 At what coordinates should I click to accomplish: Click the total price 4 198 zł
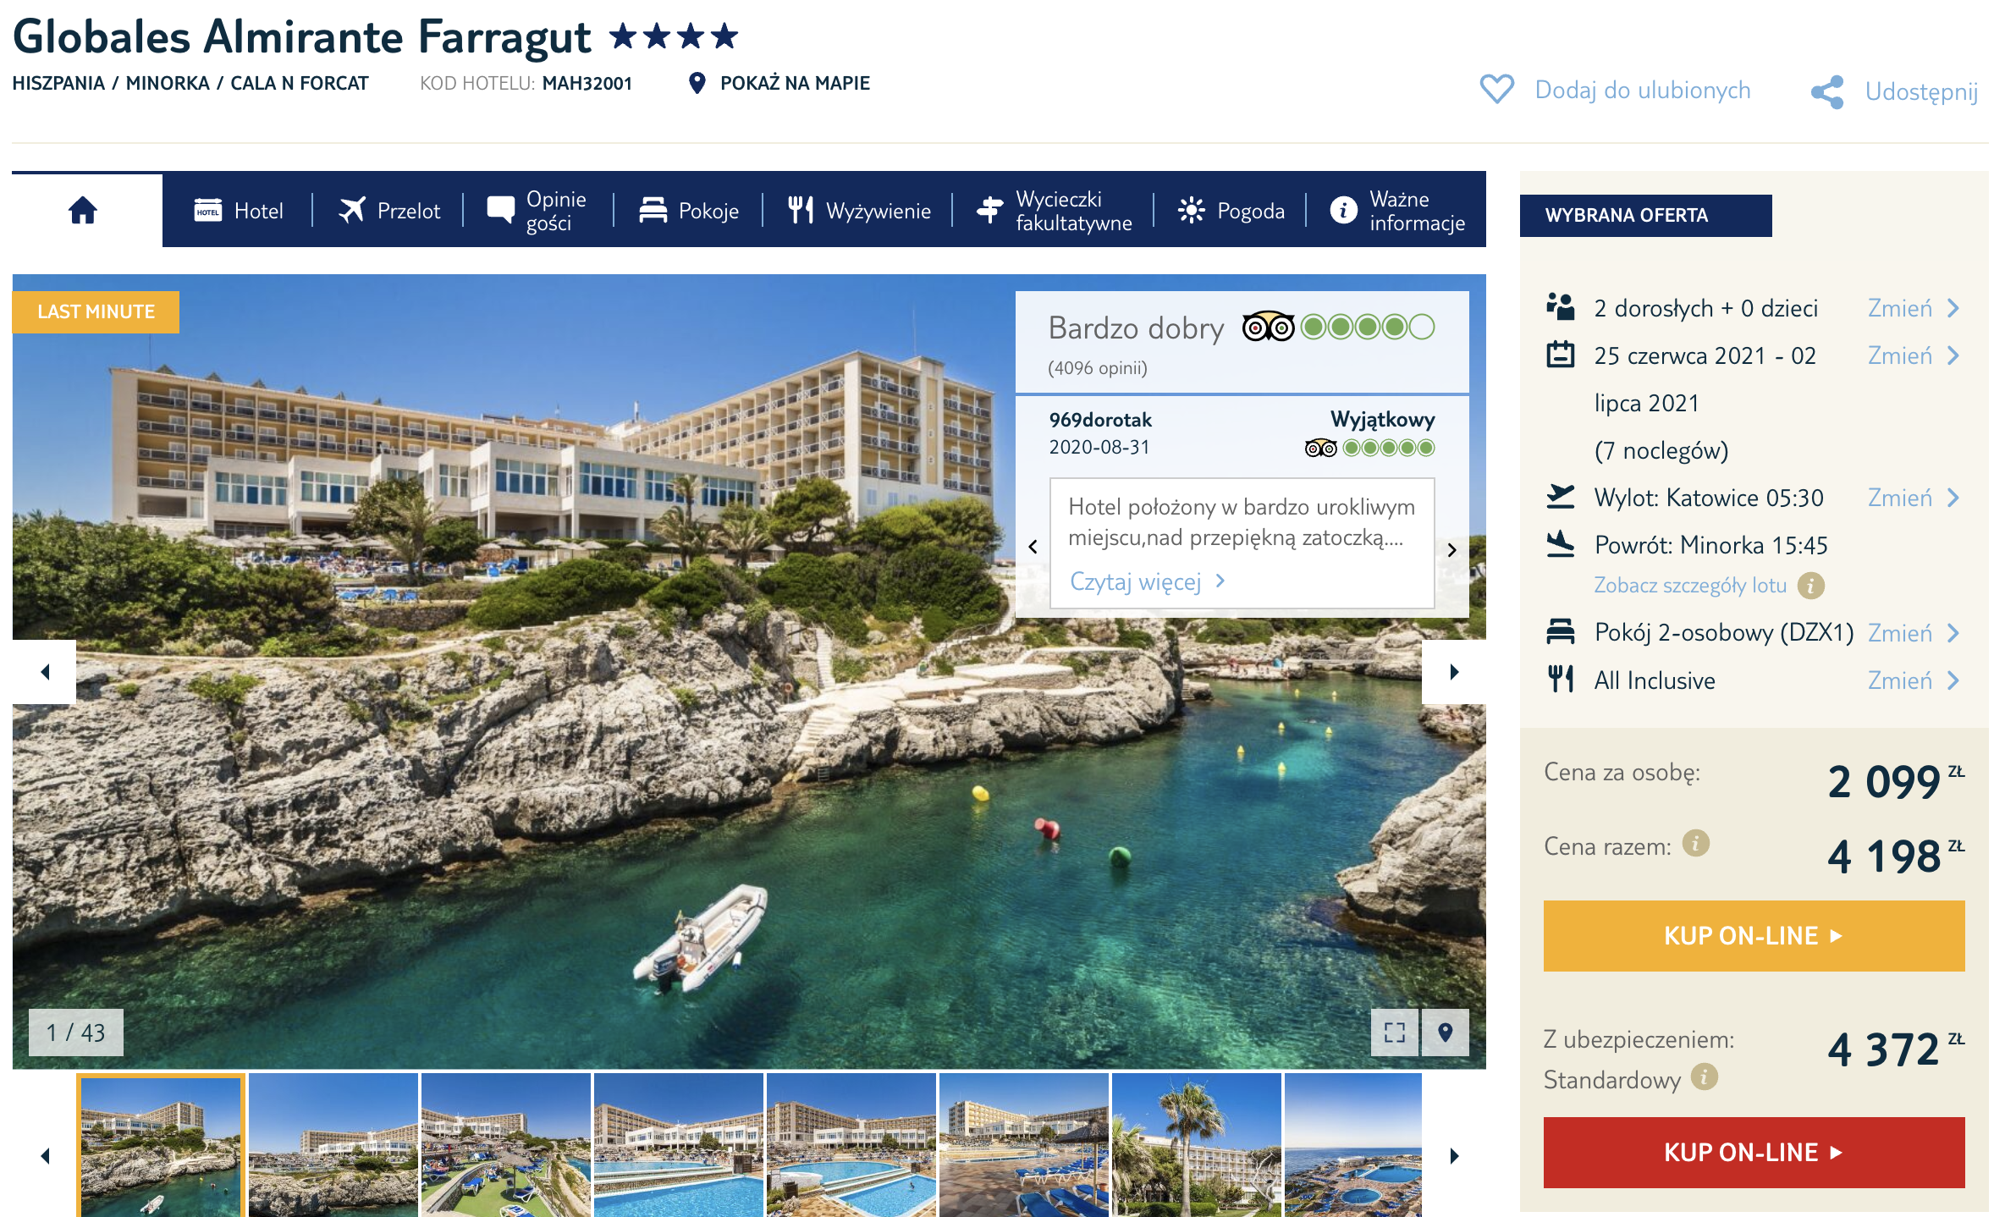(1896, 856)
